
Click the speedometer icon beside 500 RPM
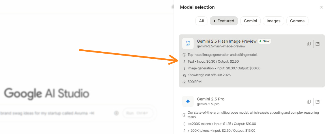(184, 82)
